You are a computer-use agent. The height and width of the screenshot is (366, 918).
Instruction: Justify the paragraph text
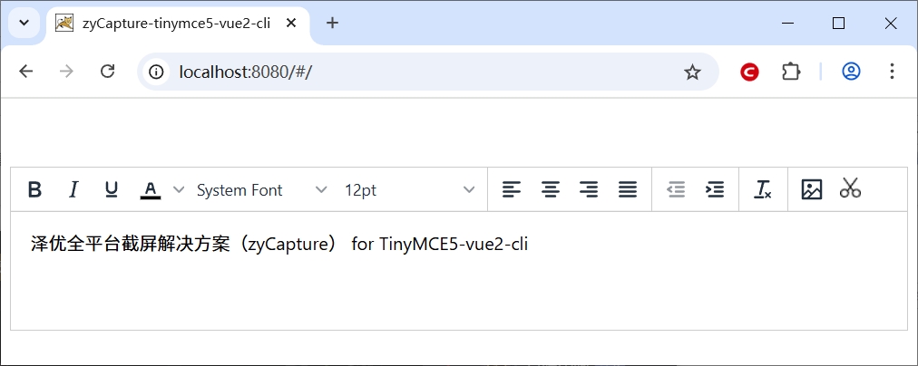pos(627,189)
